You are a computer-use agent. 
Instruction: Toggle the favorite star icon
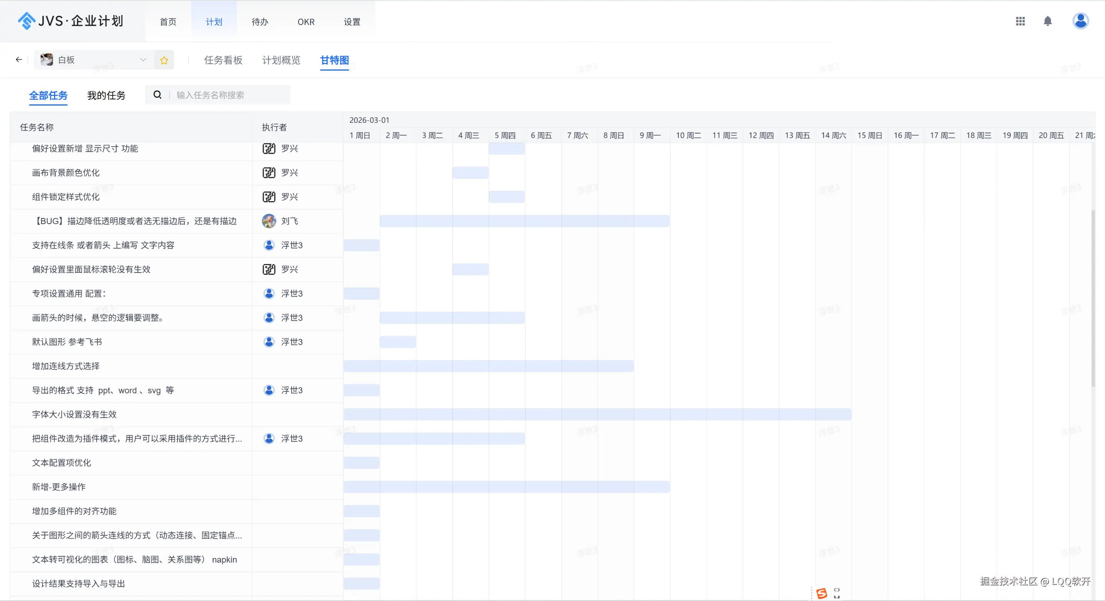click(164, 60)
